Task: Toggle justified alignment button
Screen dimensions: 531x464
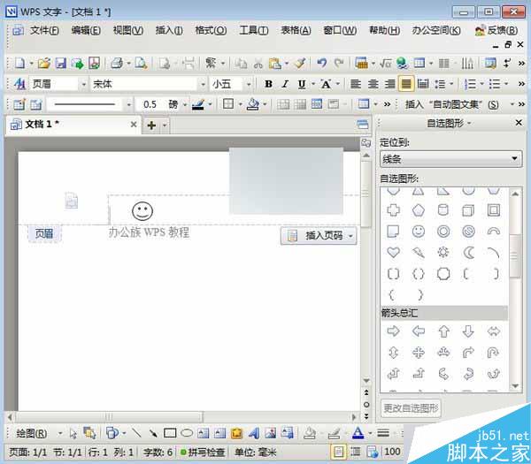Action: tap(406, 84)
